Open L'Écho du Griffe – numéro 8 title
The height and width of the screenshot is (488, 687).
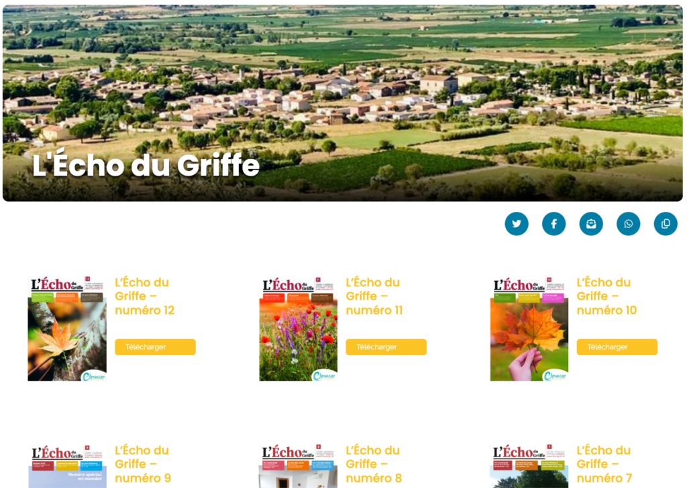(374, 464)
